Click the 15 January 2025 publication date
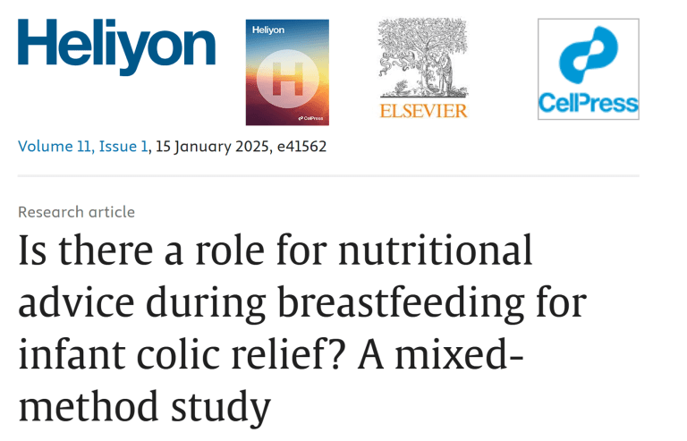 pyautogui.click(x=210, y=147)
